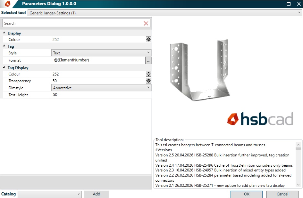
Task: Confirm with the OK button
Action: 247,194
